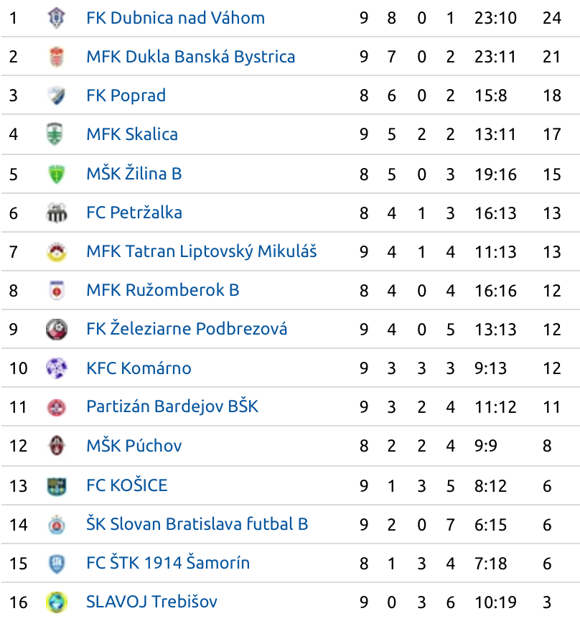The height and width of the screenshot is (639, 580).
Task: Click the FK Poprad club logo
Action: 57,95
